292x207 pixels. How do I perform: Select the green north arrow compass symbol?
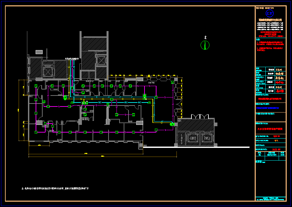(205, 45)
